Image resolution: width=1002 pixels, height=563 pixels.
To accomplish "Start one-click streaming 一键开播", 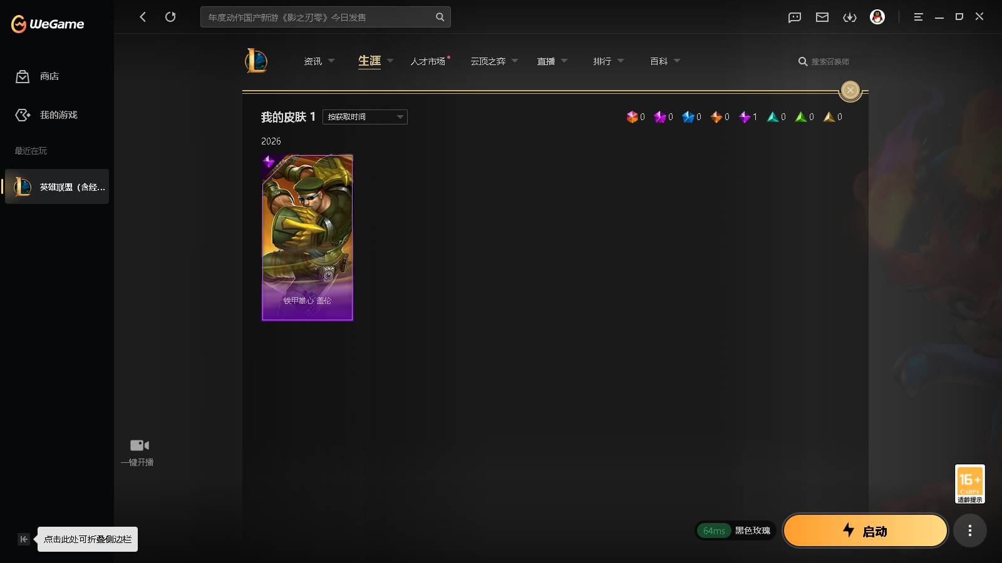I will pos(138,452).
